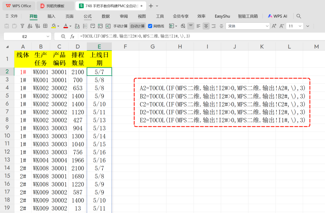Click the distributed alignment icon

pyautogui.click(x=221, y=26)
